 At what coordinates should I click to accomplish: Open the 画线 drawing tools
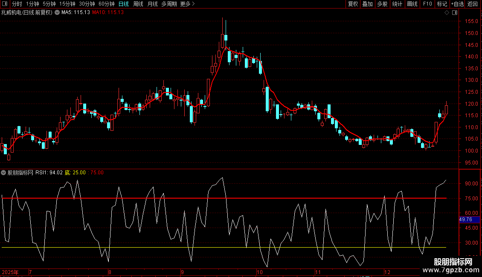(412, 4)
